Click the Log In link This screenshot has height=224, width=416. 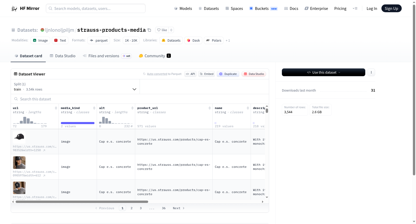pos(372,9)
